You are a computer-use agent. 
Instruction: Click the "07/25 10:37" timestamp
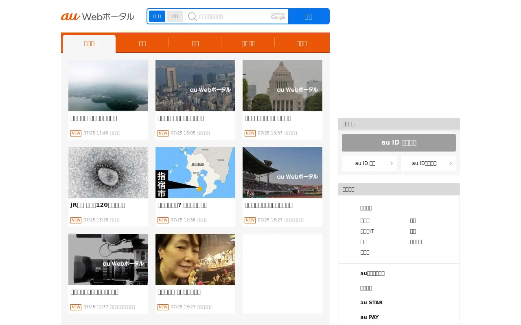point(270,133)
